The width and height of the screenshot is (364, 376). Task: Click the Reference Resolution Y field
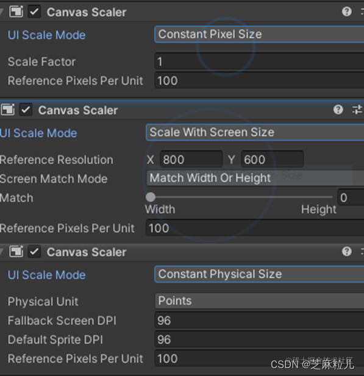273,159
